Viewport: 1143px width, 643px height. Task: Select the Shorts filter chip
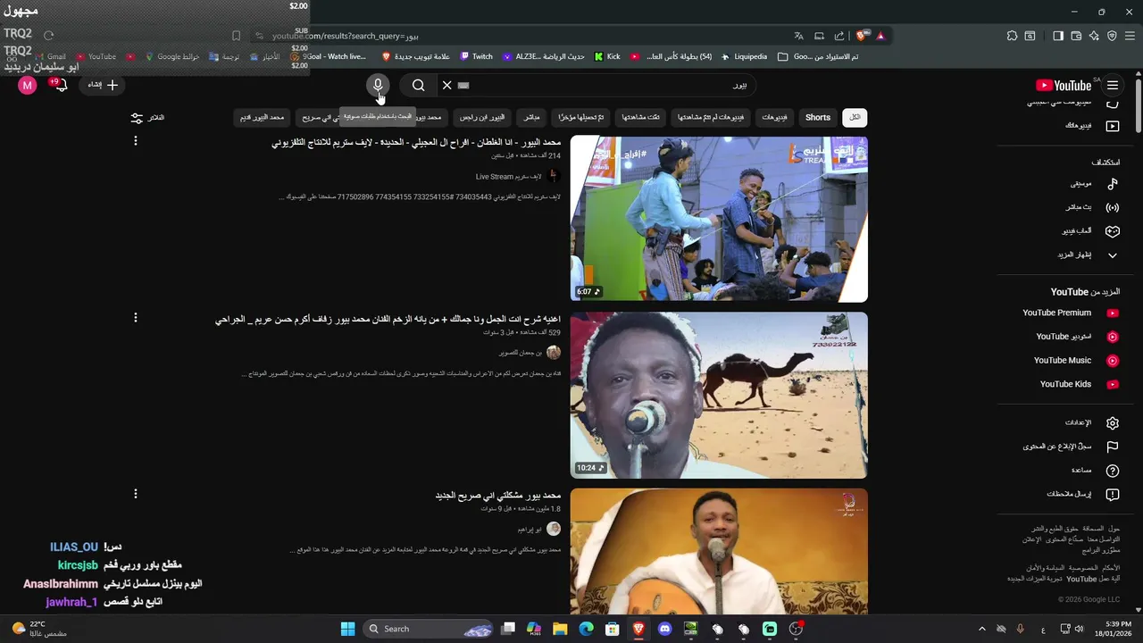pyautogui.click(x=818, y=118)
